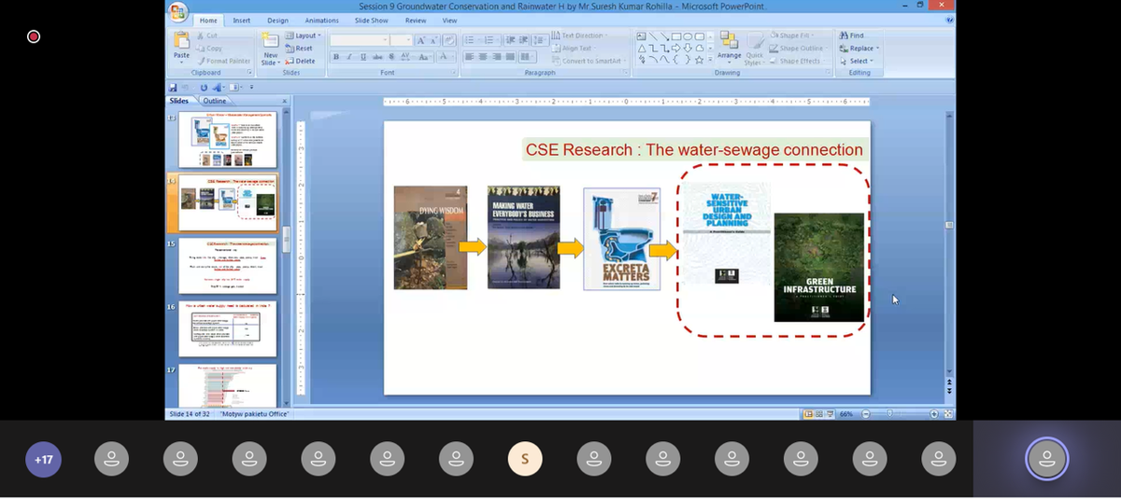
Task: Open the font size combo box
Action: (x=401, y=40)
